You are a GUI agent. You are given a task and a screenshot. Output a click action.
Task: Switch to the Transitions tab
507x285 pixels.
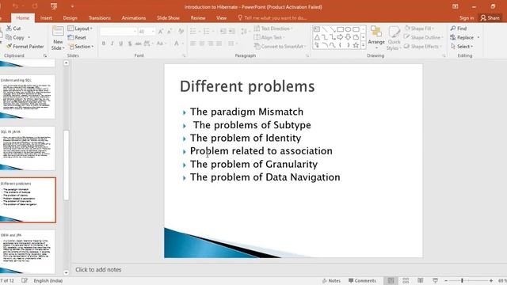100,18
